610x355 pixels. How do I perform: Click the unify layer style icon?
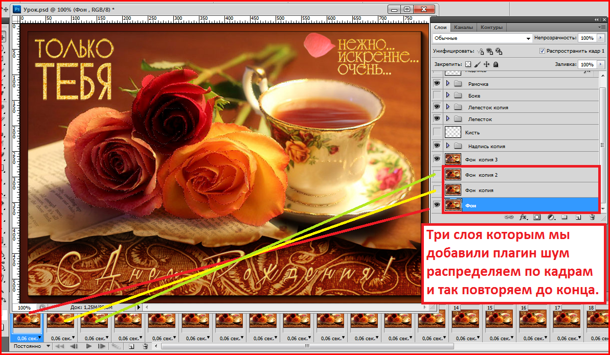point(499,51)
